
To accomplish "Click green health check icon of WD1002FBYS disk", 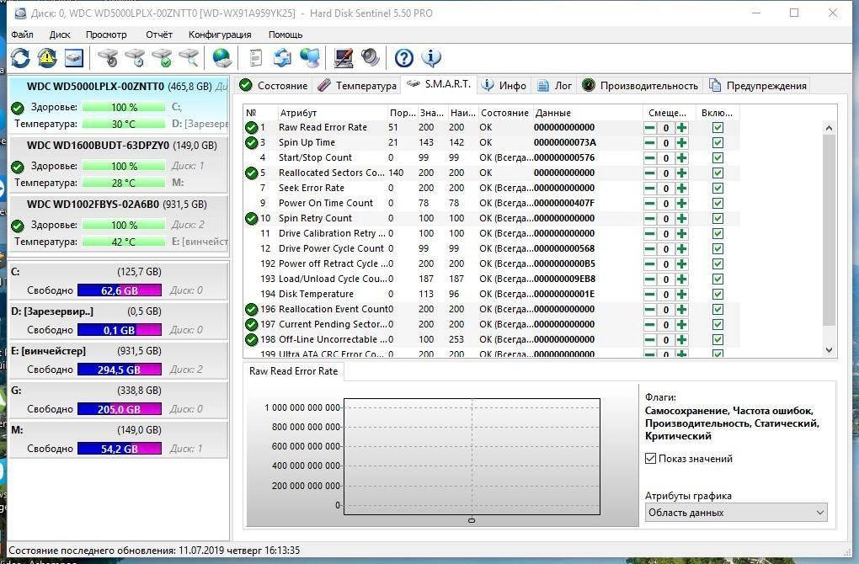I will (18, 225).
